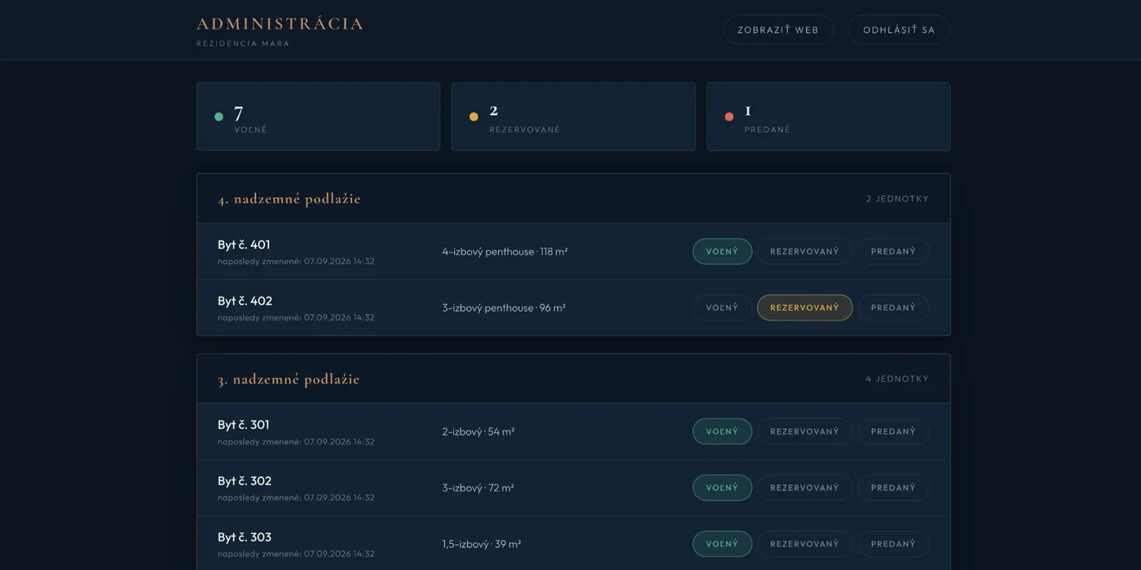Set Byt č. 401 to Rezervovaný
The image size is (1141, 570).
pyautogui.click(x=804, y=251)
